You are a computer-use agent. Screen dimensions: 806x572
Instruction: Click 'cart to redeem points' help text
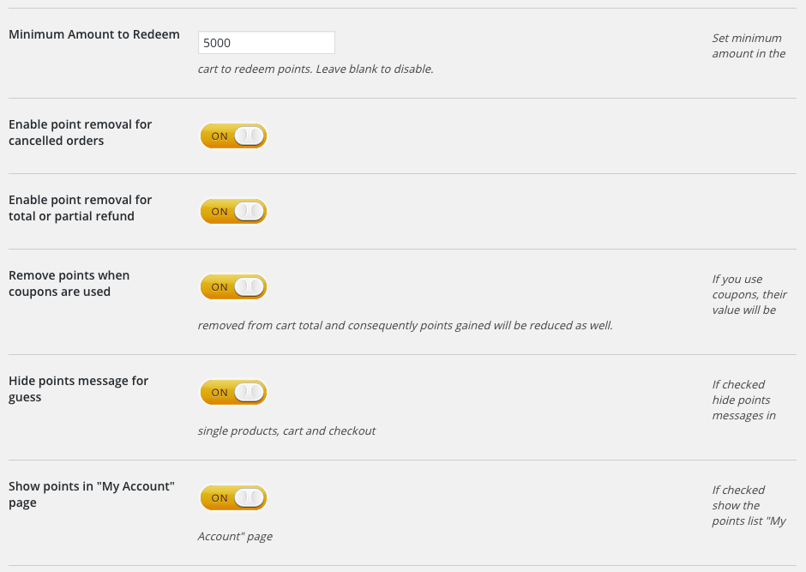point(315,69)
